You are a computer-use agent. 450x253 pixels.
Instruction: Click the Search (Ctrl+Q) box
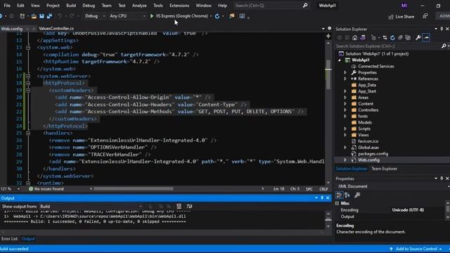tap(271, 6)
